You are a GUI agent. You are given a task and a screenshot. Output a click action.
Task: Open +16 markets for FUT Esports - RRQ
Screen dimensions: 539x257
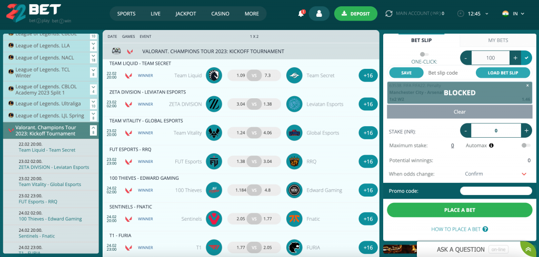[368, 162]
